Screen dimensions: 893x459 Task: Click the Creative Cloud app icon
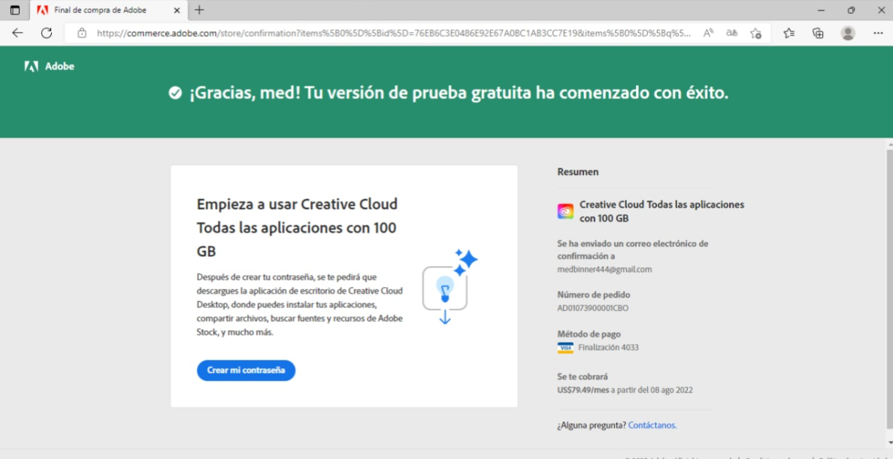(565, 211)
